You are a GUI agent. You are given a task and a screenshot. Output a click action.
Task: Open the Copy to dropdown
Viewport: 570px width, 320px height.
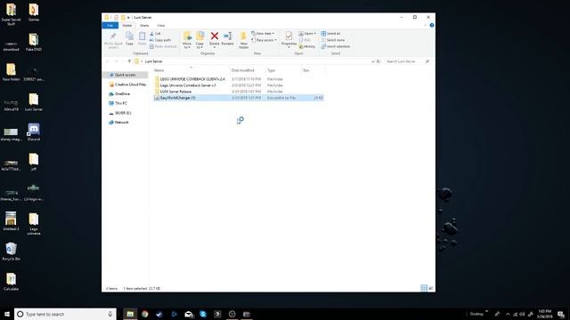[x=199, y=40]
